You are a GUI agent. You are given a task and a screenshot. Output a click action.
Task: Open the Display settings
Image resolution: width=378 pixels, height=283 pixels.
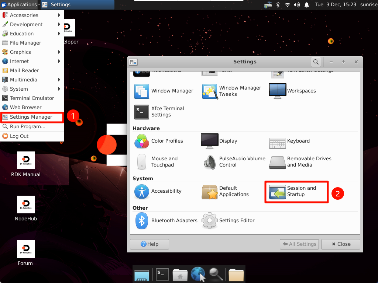pyautogui.click(x=219, y=141)
